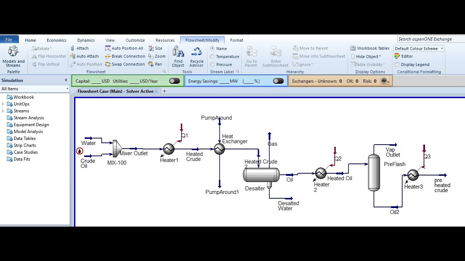Select the Name stream label radio
Screen dimensions: 465x261
[213, 49]
